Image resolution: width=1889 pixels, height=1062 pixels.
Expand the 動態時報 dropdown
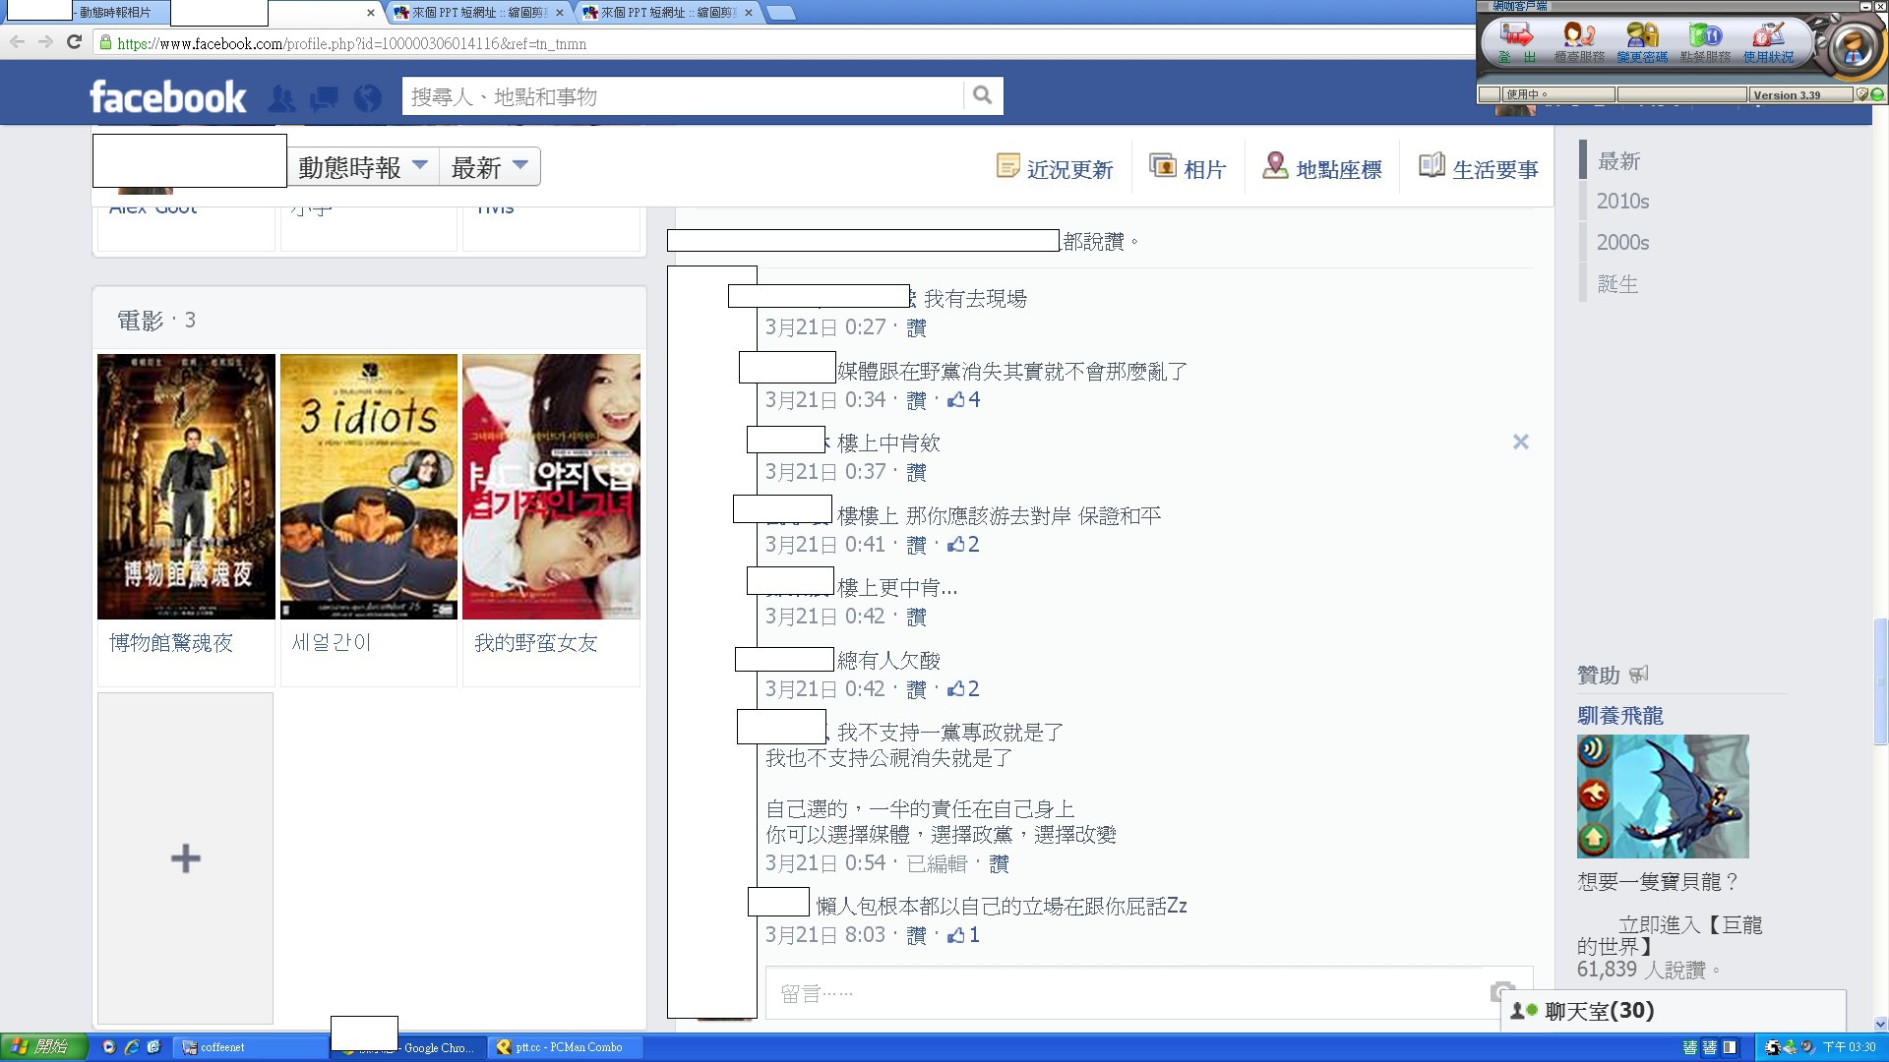(363, 166)
